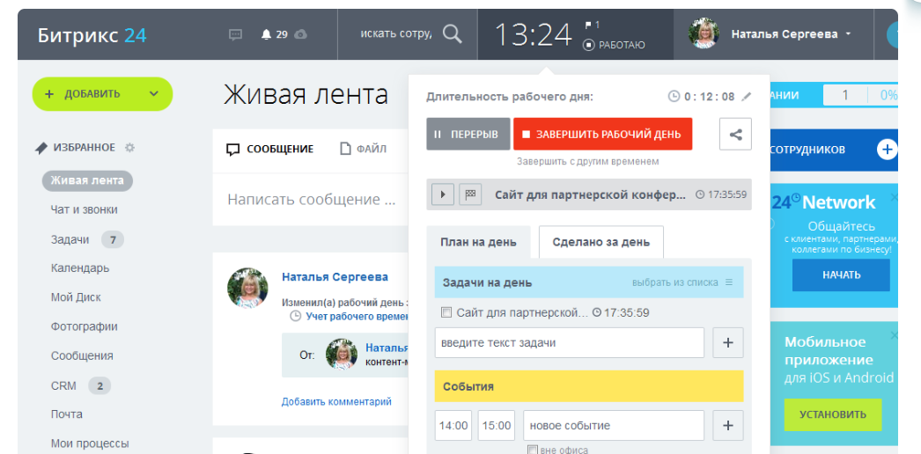The height and width of the screenshot is (454, 921).
Task: Click the Сайт для партнерской конфер... task bar
Action: tap(589, 194)
